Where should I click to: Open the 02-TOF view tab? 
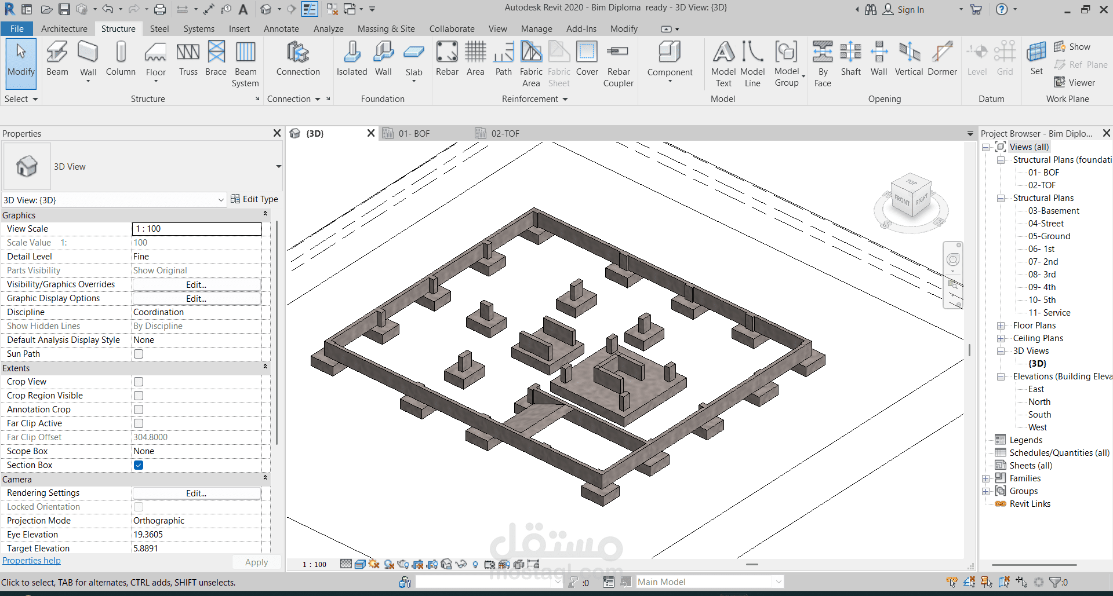coord(505,134)
